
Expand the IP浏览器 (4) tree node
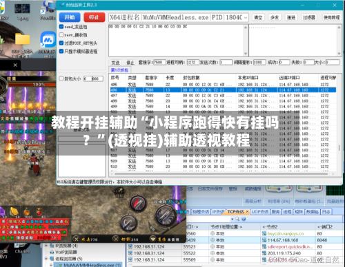[46, 246]
